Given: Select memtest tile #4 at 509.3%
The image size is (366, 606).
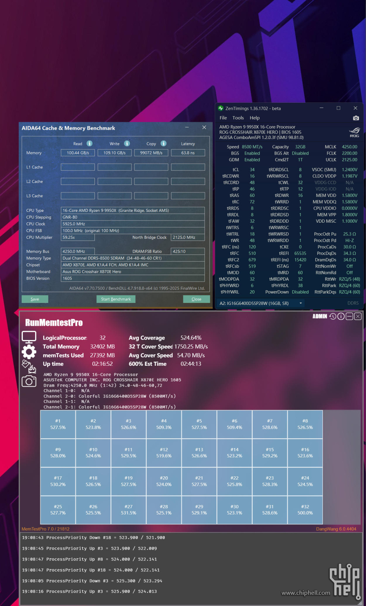Looking at the screenshot, I should tap(164, 424).
